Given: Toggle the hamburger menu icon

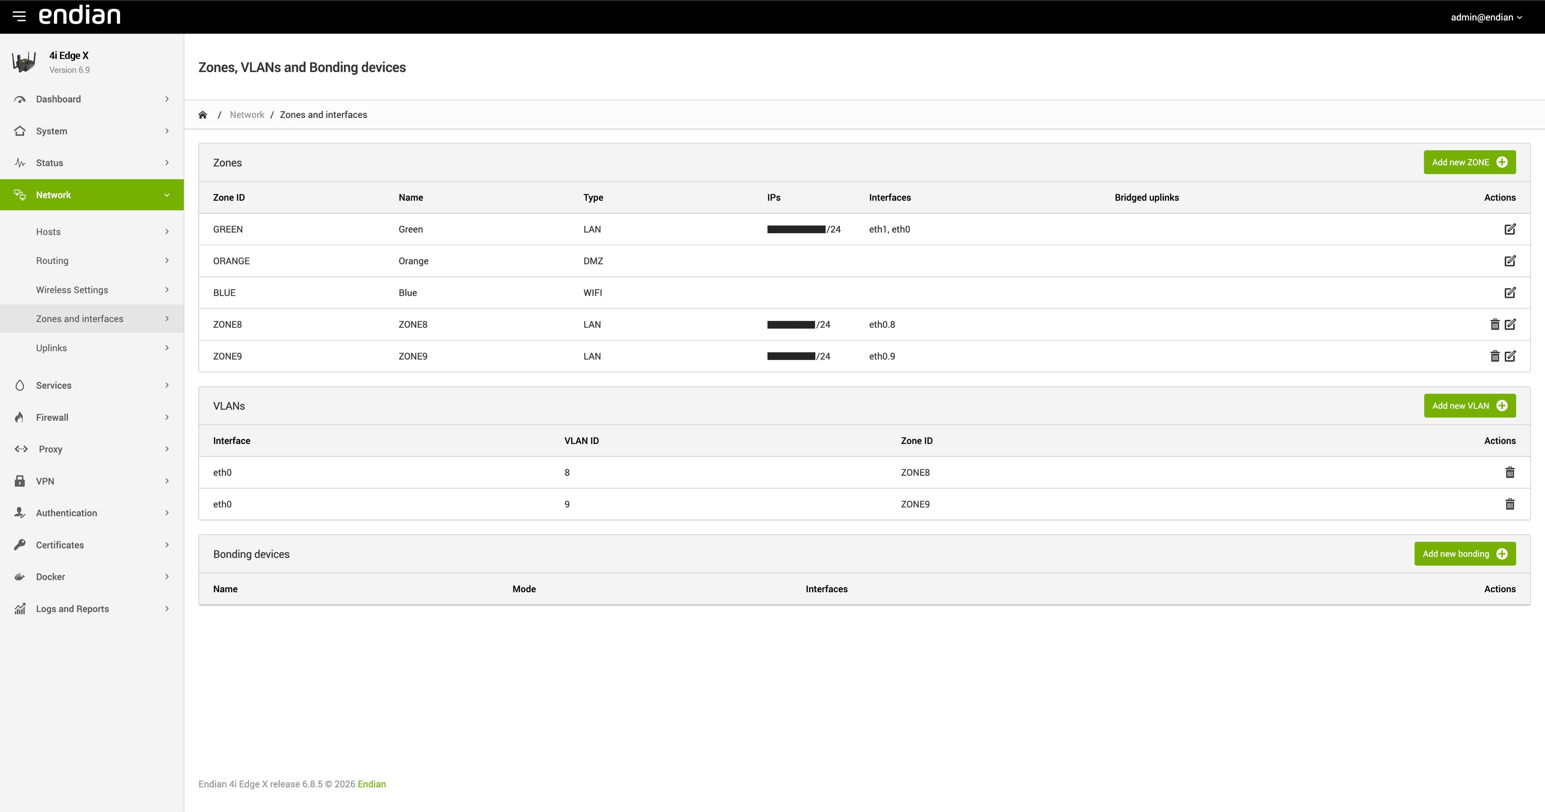Looking at the screenshot, I should click(19, 16).
